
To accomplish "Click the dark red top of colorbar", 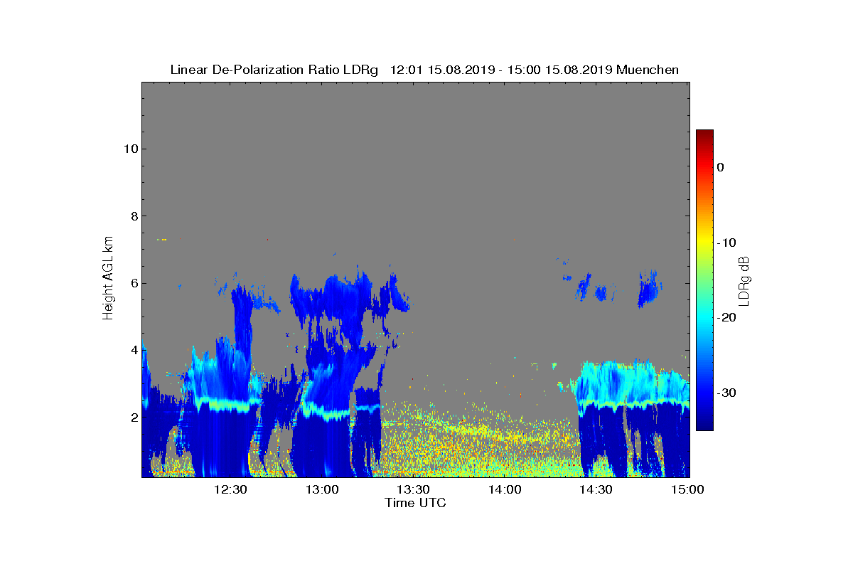I will click(704, 134).
